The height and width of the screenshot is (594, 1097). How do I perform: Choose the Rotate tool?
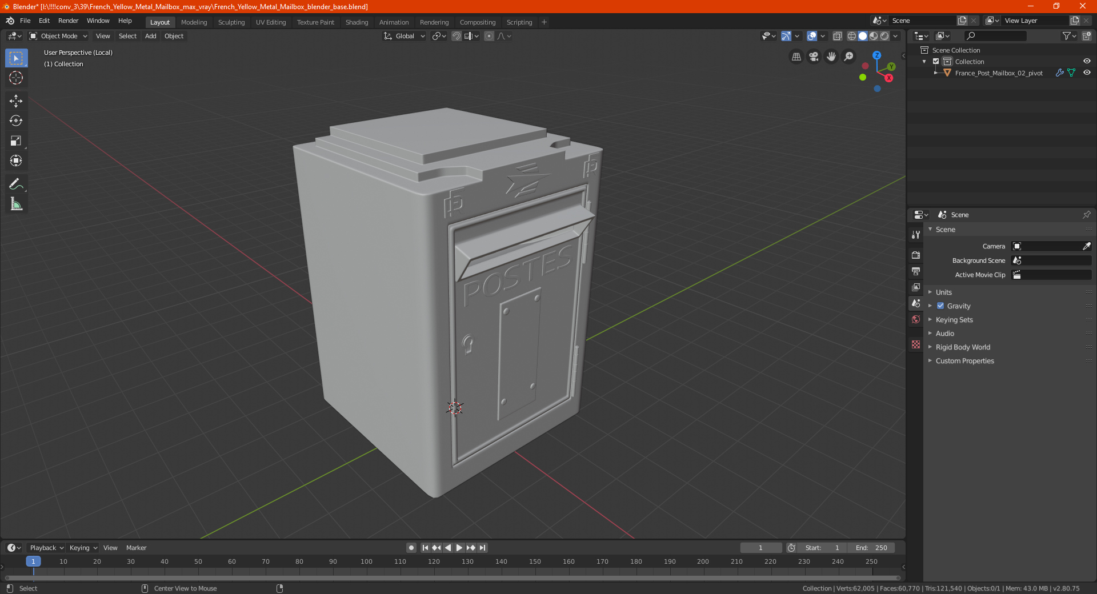pyautogui.click(x=16, y=121)
